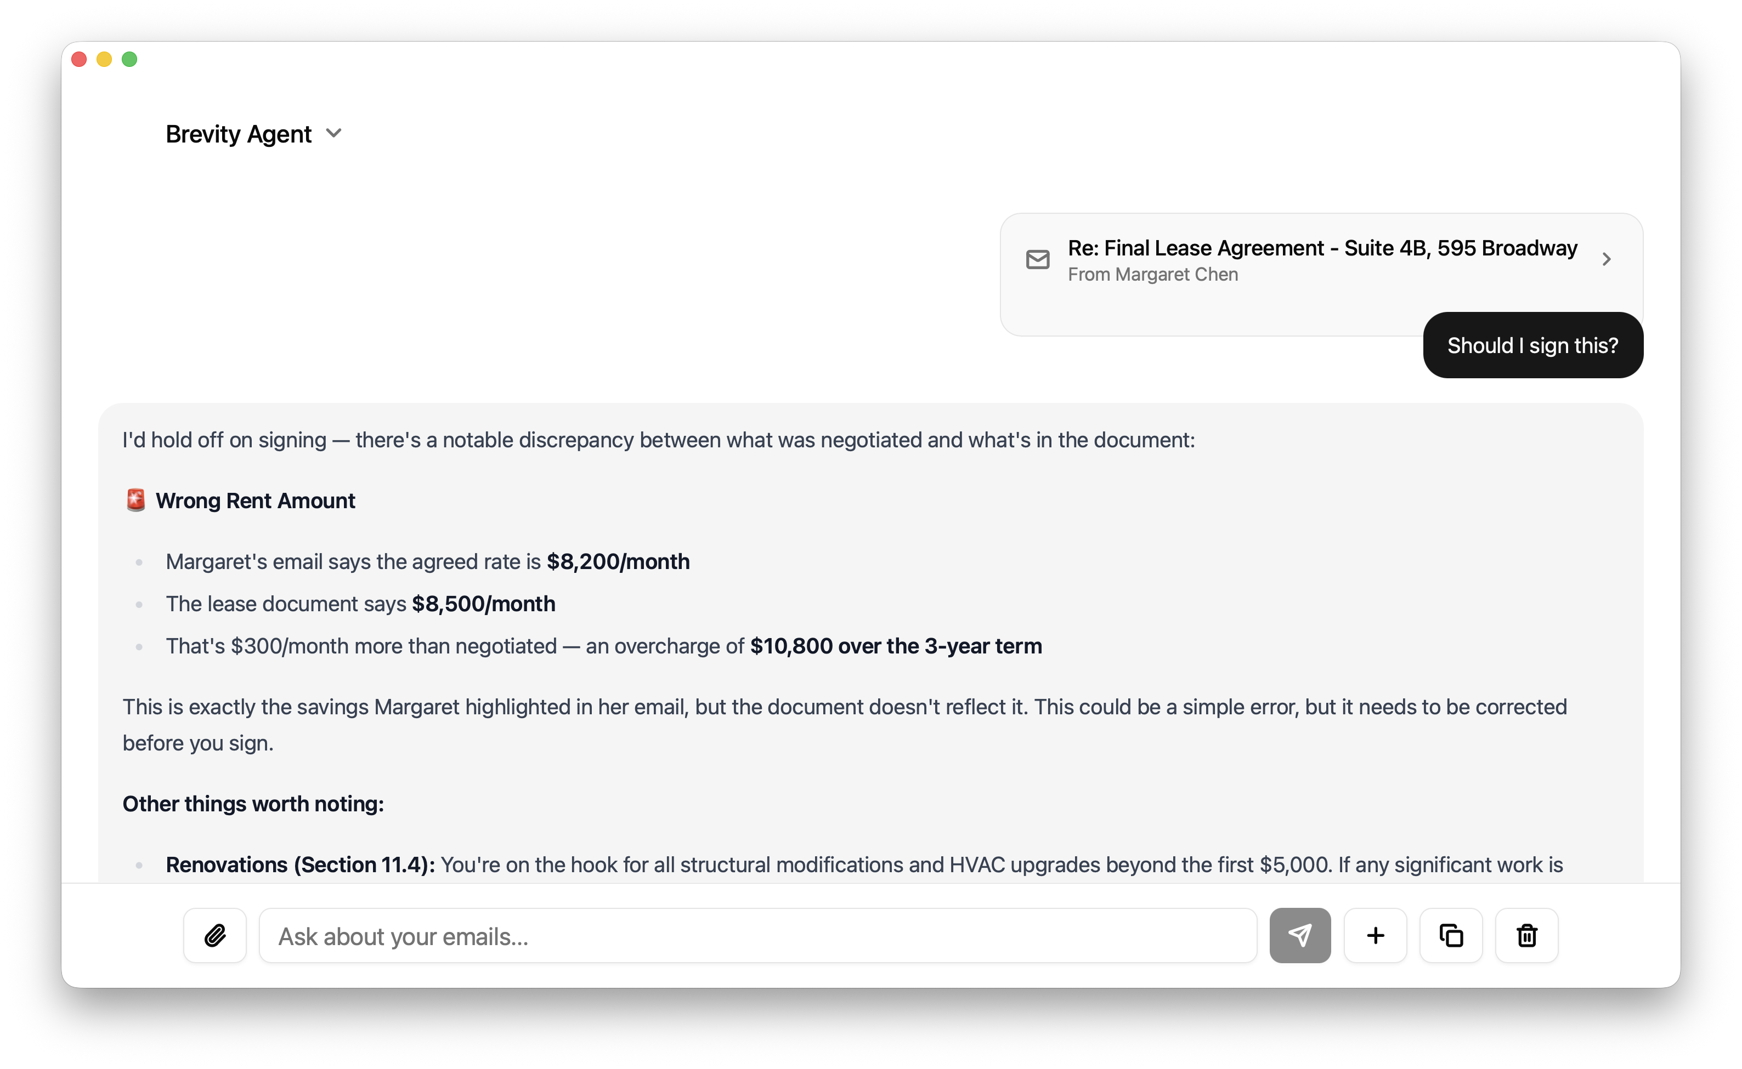Select the 'Should I sign this?' message bubble
The width and height of the screenshot is (1742, 1069).
1532,345
